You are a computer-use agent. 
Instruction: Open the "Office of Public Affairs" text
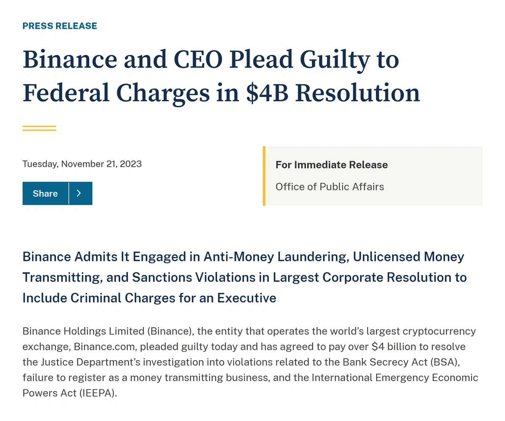click(x=330, y=187)
